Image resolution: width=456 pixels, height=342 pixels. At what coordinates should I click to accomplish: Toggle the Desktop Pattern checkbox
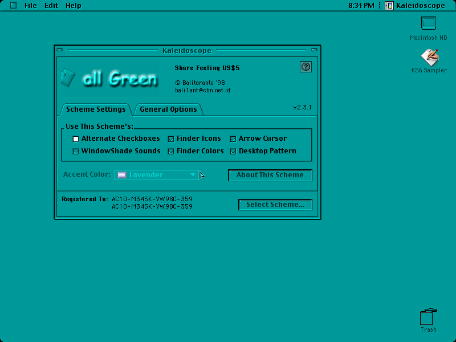233,152
